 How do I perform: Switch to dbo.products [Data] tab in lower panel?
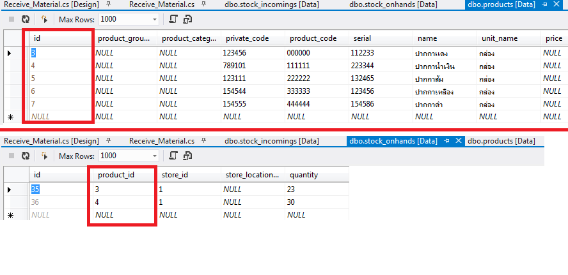click(501, 140)
